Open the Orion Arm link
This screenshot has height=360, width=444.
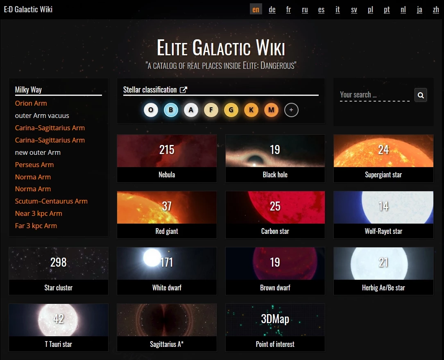[x=31, y=103]
